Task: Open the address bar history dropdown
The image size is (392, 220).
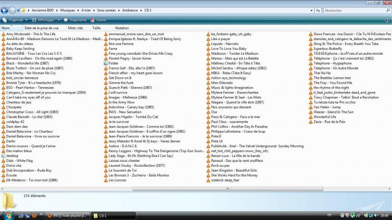Action: [311, 10]
